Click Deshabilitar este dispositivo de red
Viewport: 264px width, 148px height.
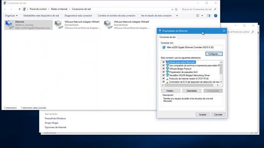click(x=41, y=16)
